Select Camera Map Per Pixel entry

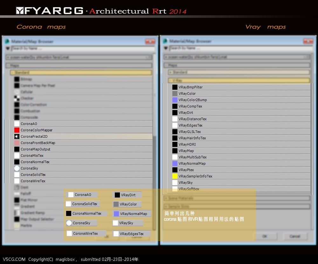point(83,86)
